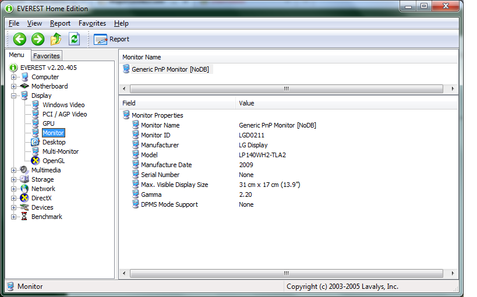Open the File menu
Viewport: 477px width, 297px height.
pyautogui.click(x=14, y=23)
